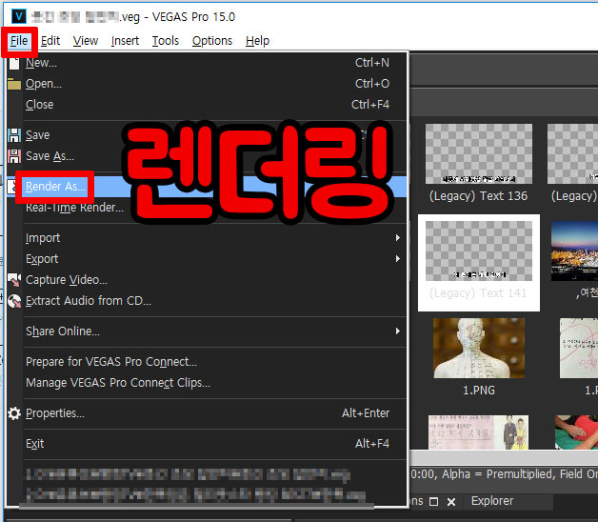Select the couple document image thumbnail
Image resolution: width=598 pixels, height=522 pixels.
pyautogui.click(x=479, y=432)
